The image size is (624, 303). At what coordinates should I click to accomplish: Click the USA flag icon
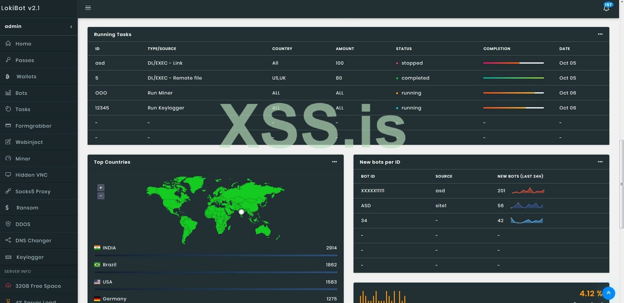pos(97,282)
